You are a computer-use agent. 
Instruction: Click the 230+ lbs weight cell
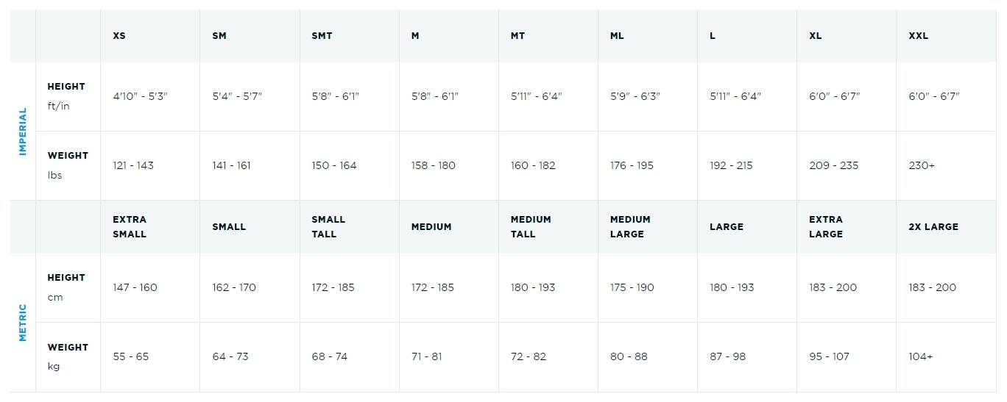[922, 165]
